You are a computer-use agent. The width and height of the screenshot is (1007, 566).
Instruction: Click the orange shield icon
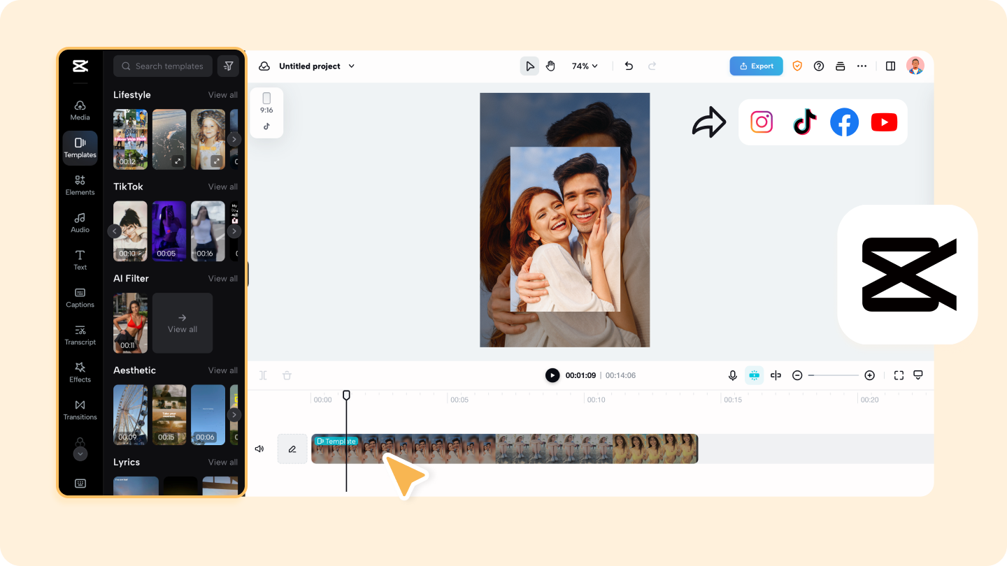(797, 66)
